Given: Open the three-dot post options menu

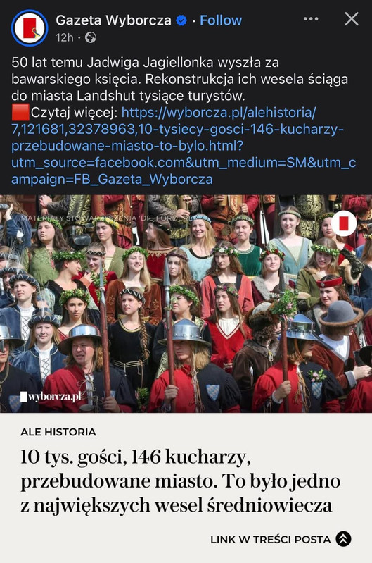Looking at the screenshot, I should coord(311,19).
